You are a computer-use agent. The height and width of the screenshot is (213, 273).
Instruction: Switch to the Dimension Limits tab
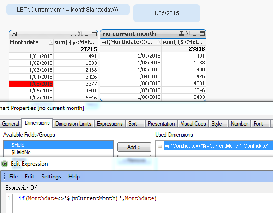coord(73,124)
